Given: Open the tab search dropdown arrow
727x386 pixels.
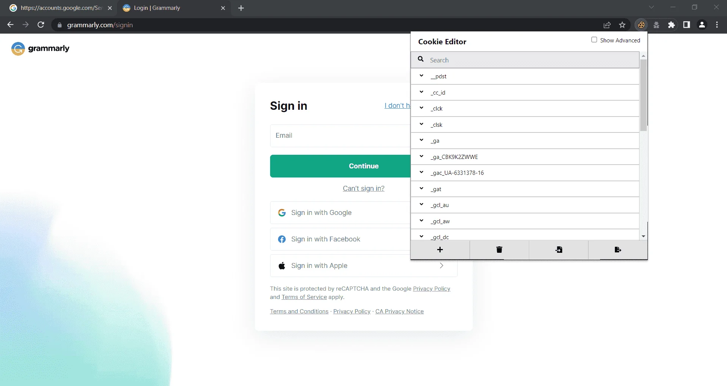Looking at the screenshot, I should tap(651, 7).
